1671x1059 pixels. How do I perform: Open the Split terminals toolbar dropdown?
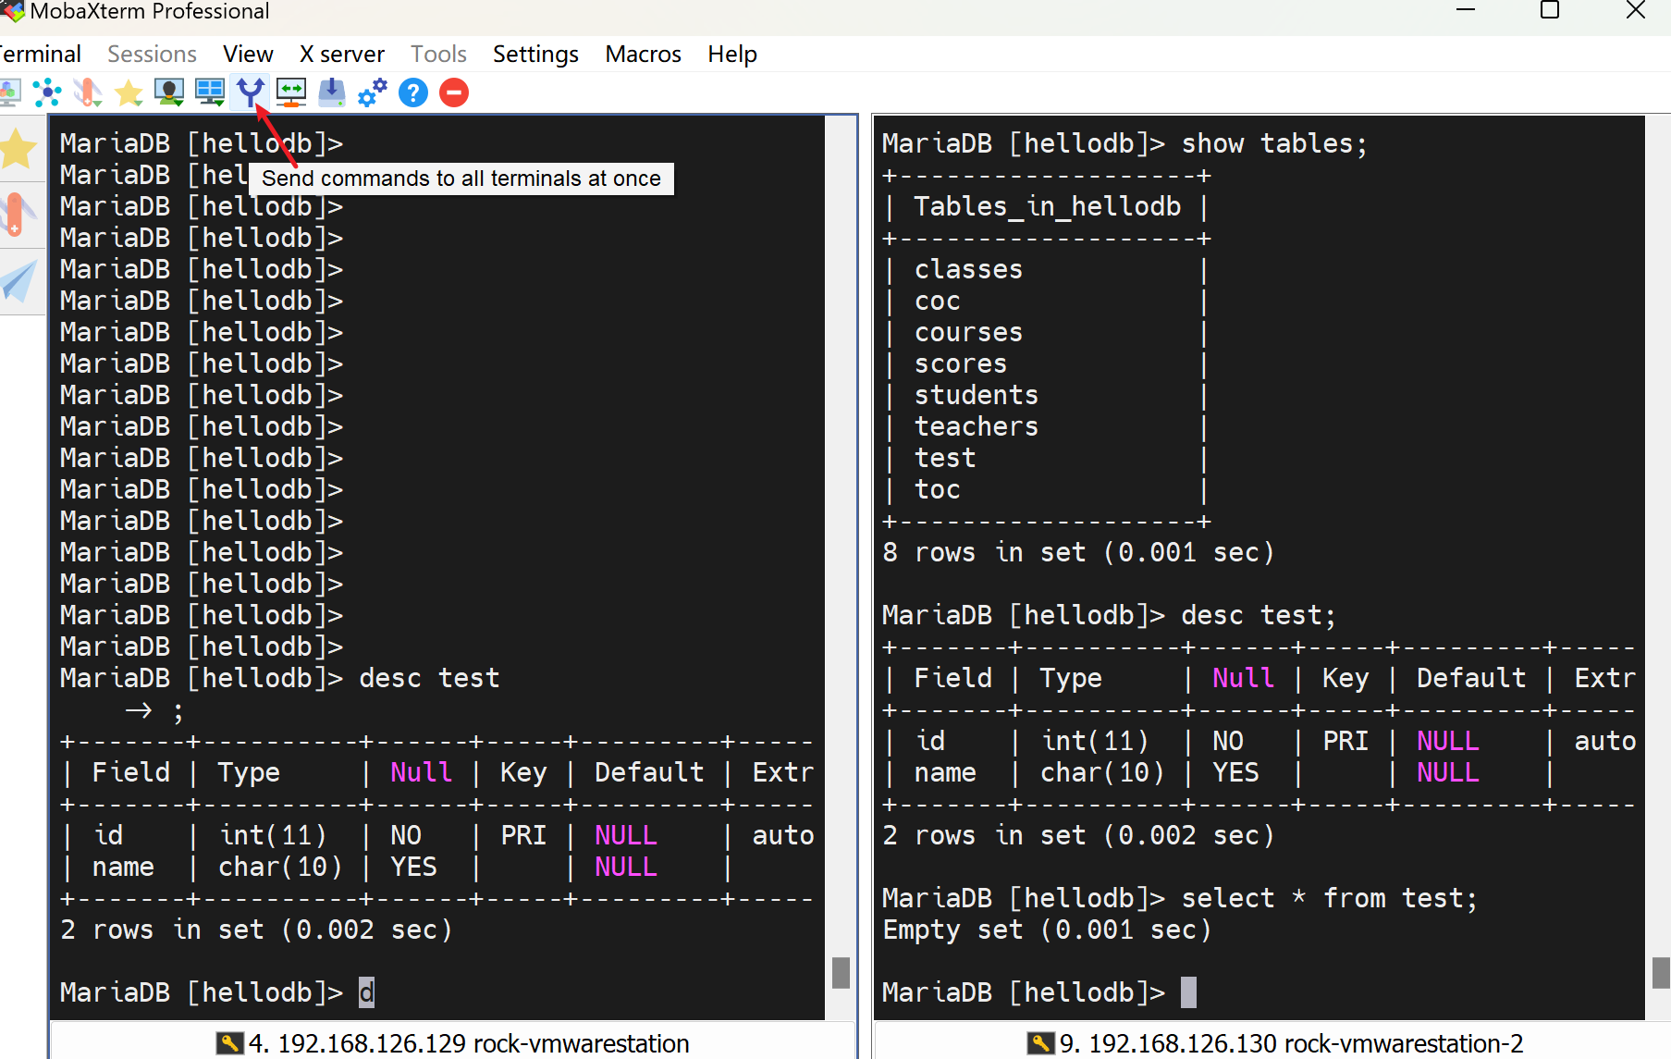pos(210,92)
